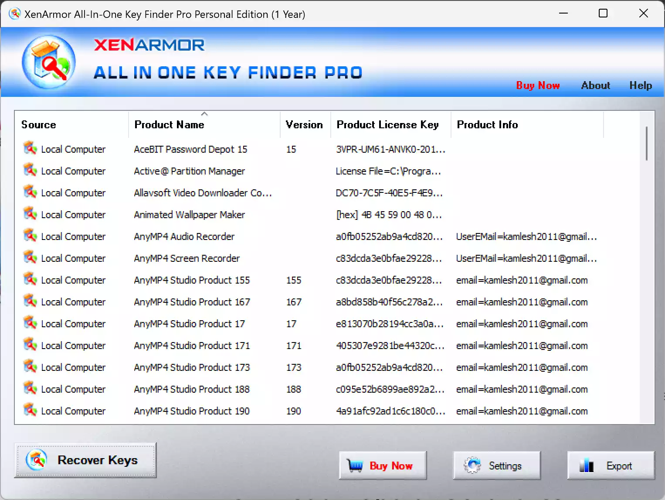Click the source icon for Animated Wallpaper Maker

point(30,214)
